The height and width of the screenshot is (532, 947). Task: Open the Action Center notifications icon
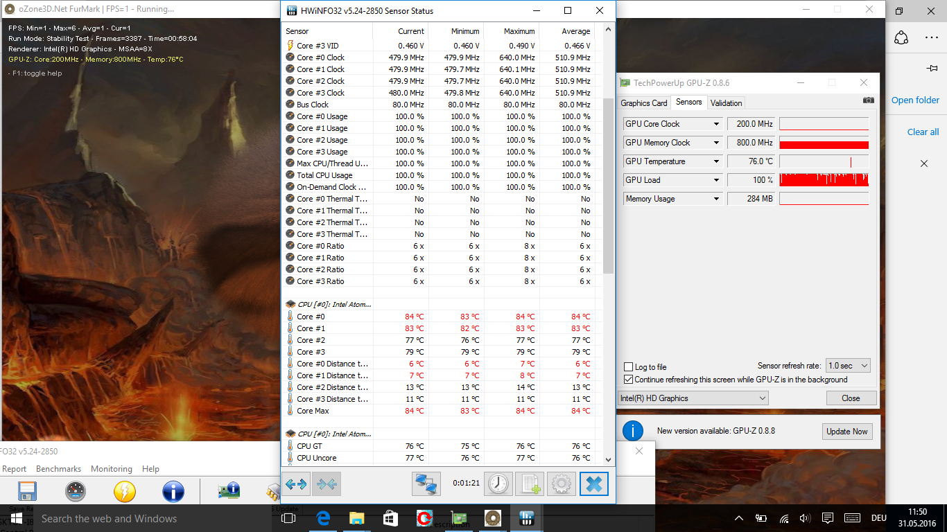tap(827, 518)
